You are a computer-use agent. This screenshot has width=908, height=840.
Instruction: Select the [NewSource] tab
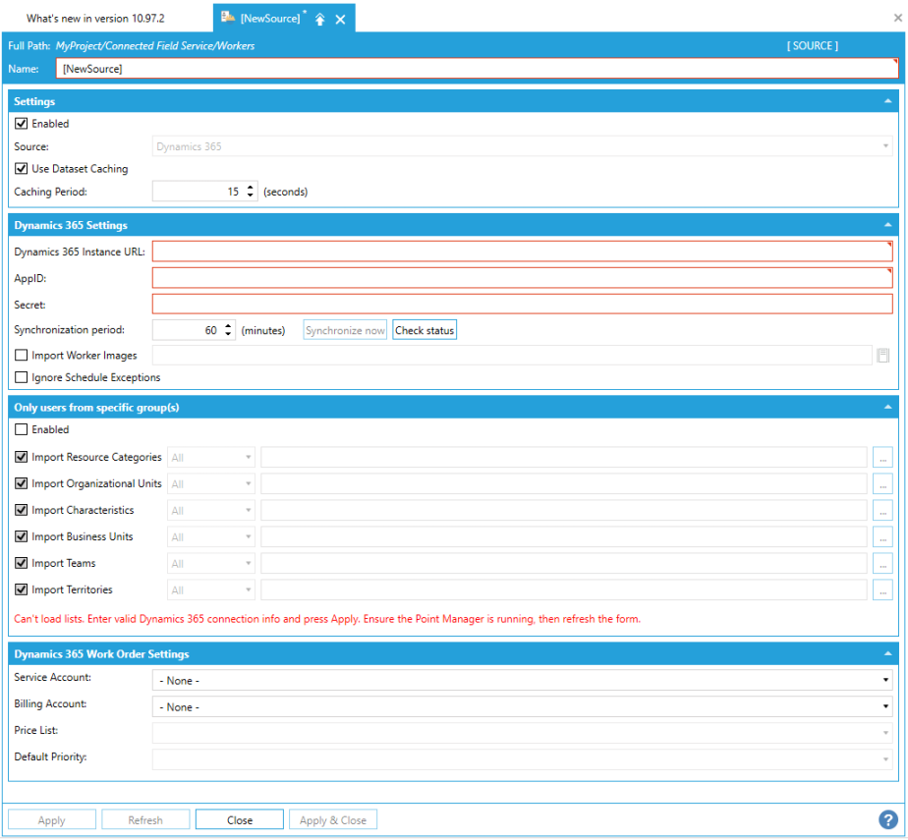pyautogui.click(x=268, y=19)
